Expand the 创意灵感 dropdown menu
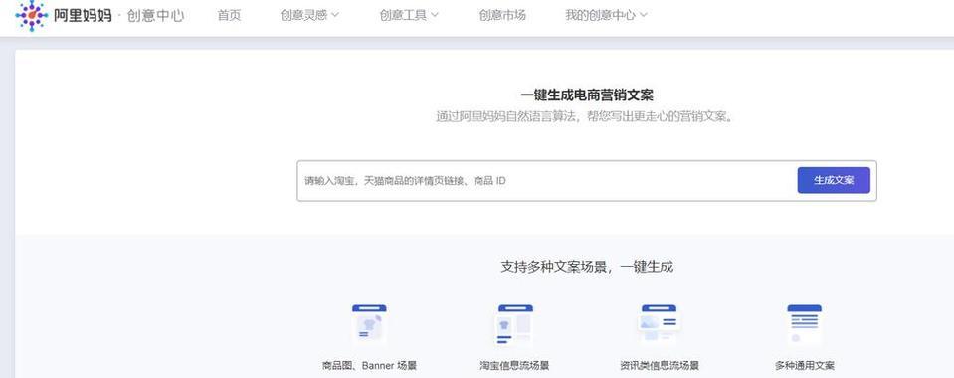The height and width of the screenshot is (378, 954). [x=309, y=15]
